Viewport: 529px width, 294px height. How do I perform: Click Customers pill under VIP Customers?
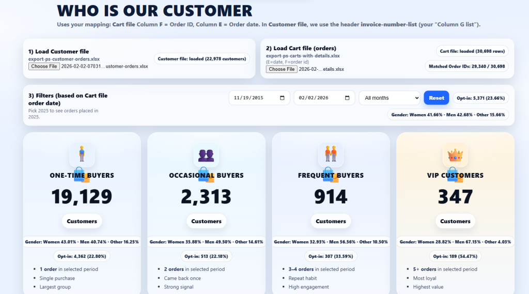coord(455,221)
